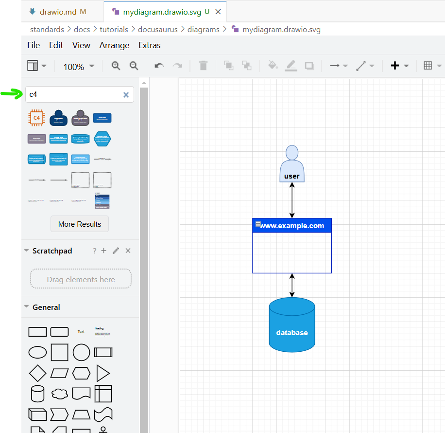Select the Line Color pencil icon
Viewport: 445px width, 433px height.
(291, 66)
